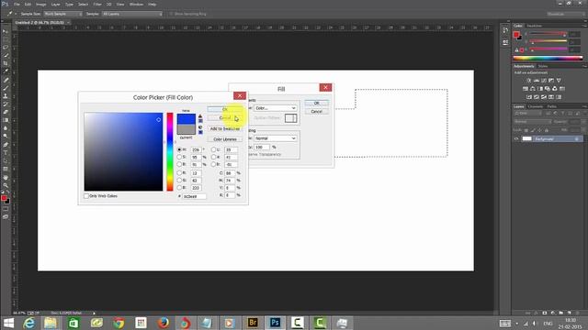
Task: Open the Adjustments panel flyout menu
Action: (x=584, y=66)
